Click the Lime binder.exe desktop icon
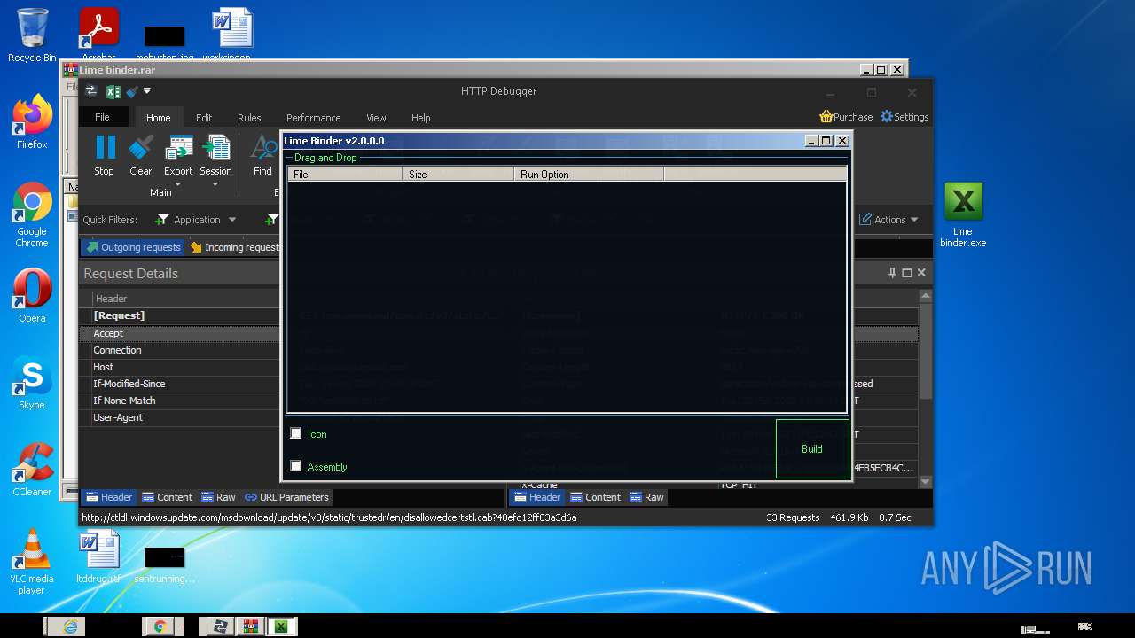 [963, 215]
